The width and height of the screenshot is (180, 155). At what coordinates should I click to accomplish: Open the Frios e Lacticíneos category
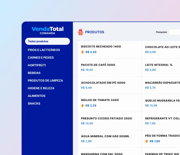[44, 50]
